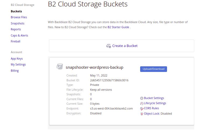Open the Bucket Settings link

click(154, 98)
